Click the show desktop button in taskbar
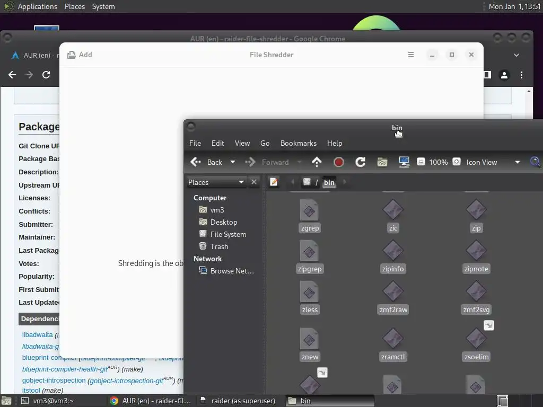 tap(6, 401)
